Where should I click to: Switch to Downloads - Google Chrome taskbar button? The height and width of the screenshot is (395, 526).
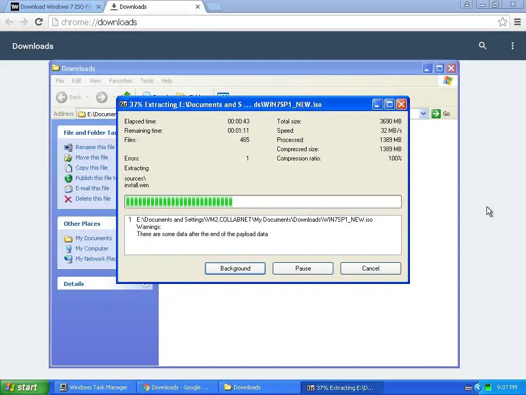(x=177, y=387)
